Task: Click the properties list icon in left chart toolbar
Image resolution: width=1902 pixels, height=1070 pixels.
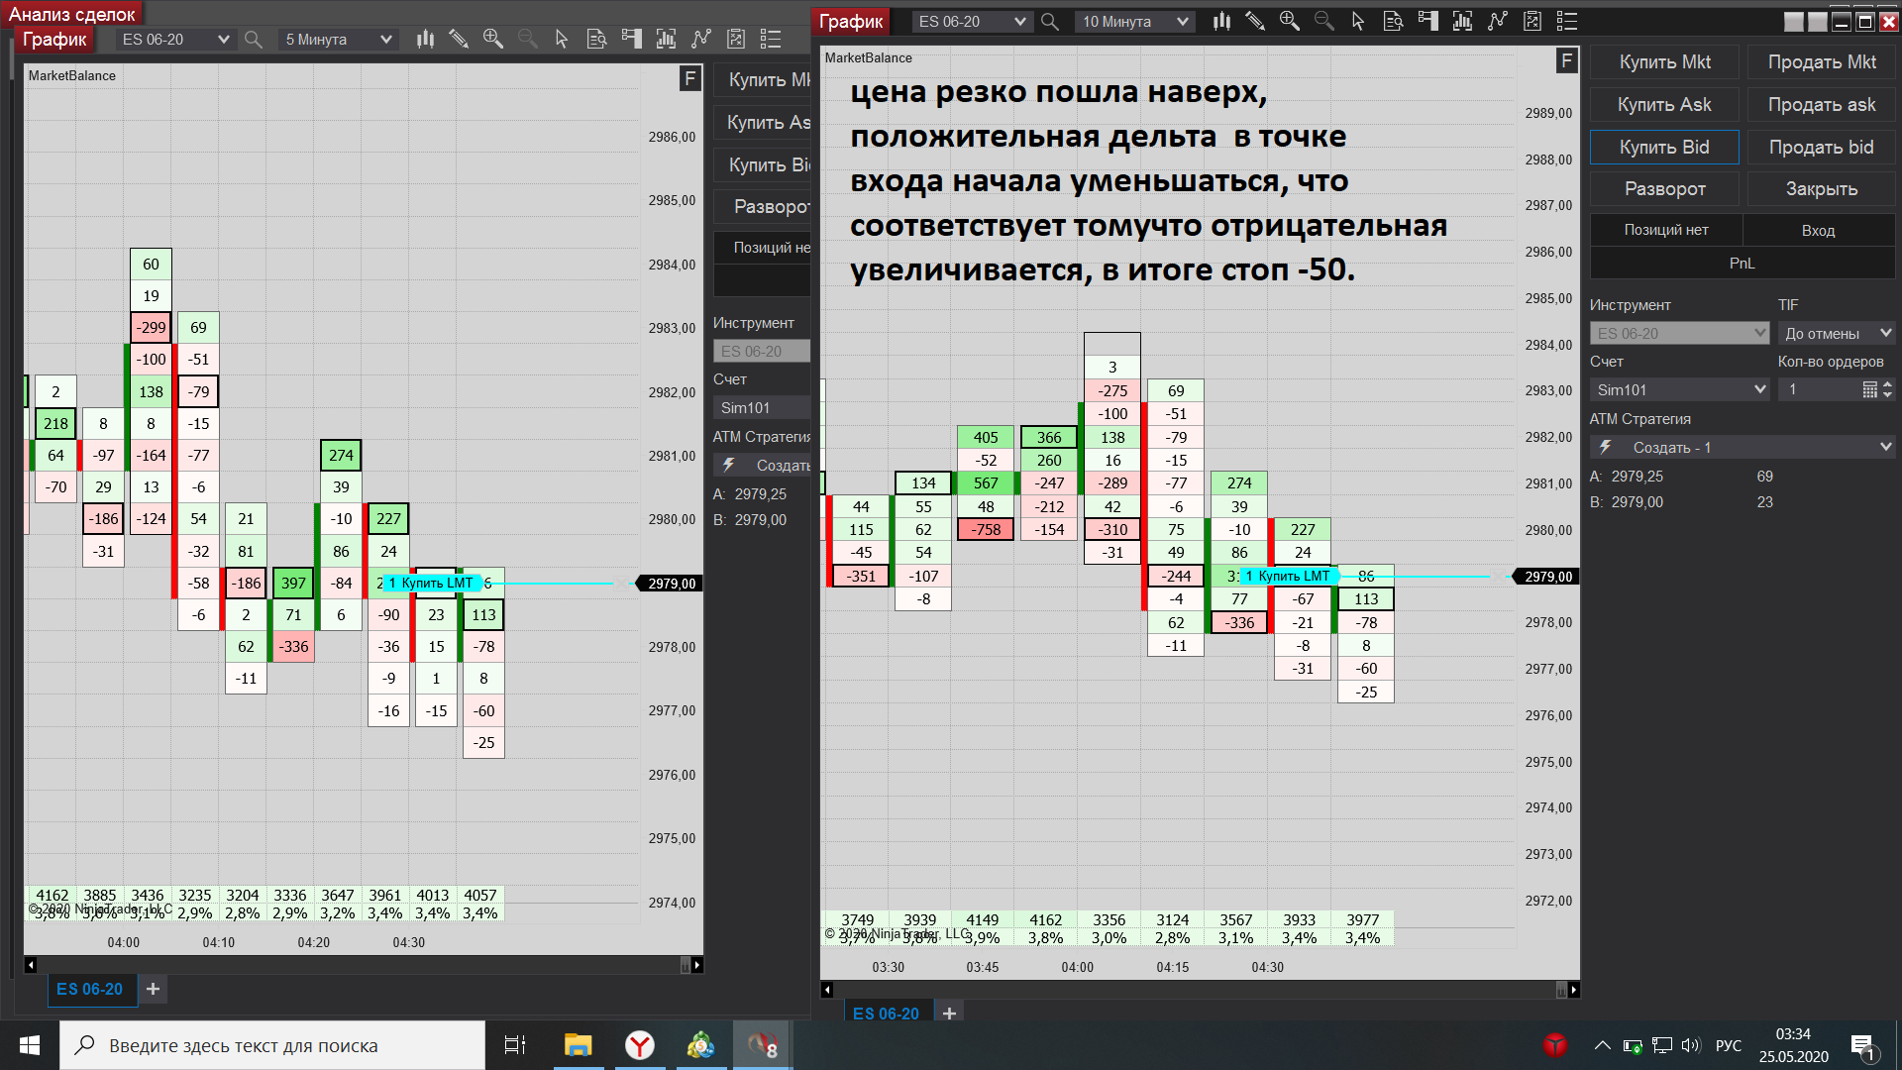Action: pos(771,39)
